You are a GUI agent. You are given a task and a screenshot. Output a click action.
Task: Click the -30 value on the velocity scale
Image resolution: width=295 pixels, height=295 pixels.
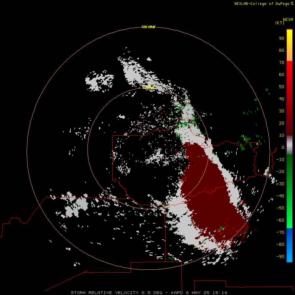point(280,184)
